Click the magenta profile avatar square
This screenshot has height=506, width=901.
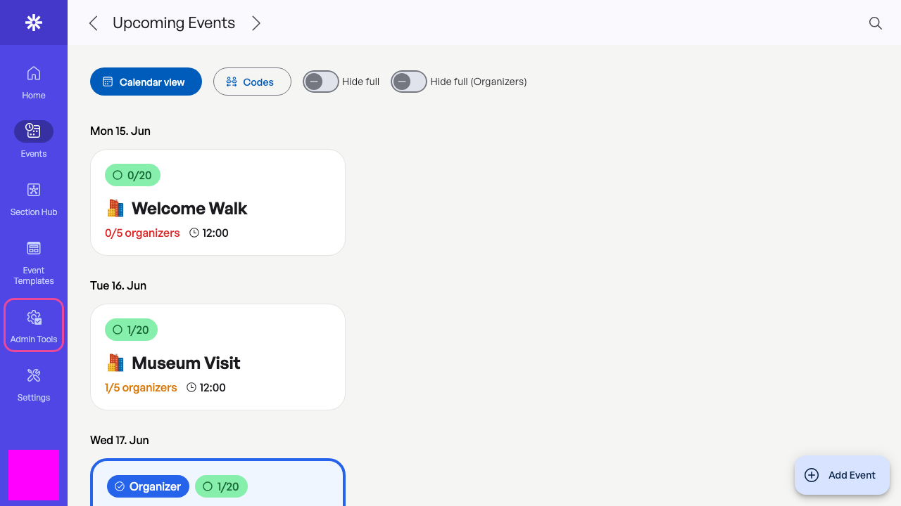pos(34,475)
